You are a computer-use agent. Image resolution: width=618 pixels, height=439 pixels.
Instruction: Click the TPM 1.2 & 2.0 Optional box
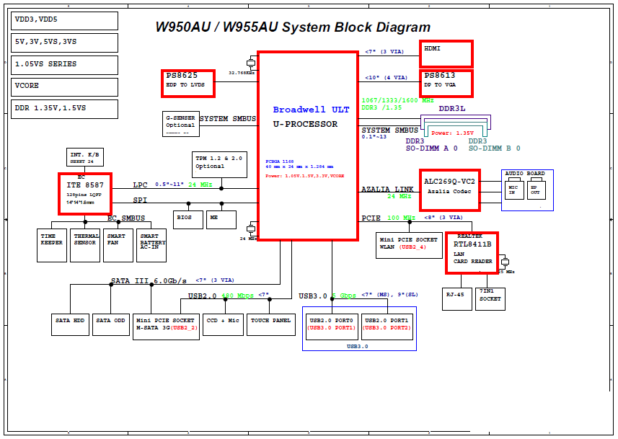[219, 165]
